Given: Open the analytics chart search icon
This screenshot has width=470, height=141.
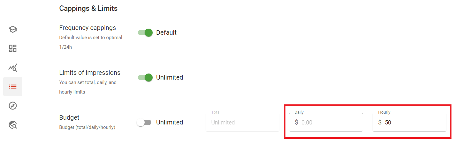Looking at the screenshot, I should coord(13,67).
